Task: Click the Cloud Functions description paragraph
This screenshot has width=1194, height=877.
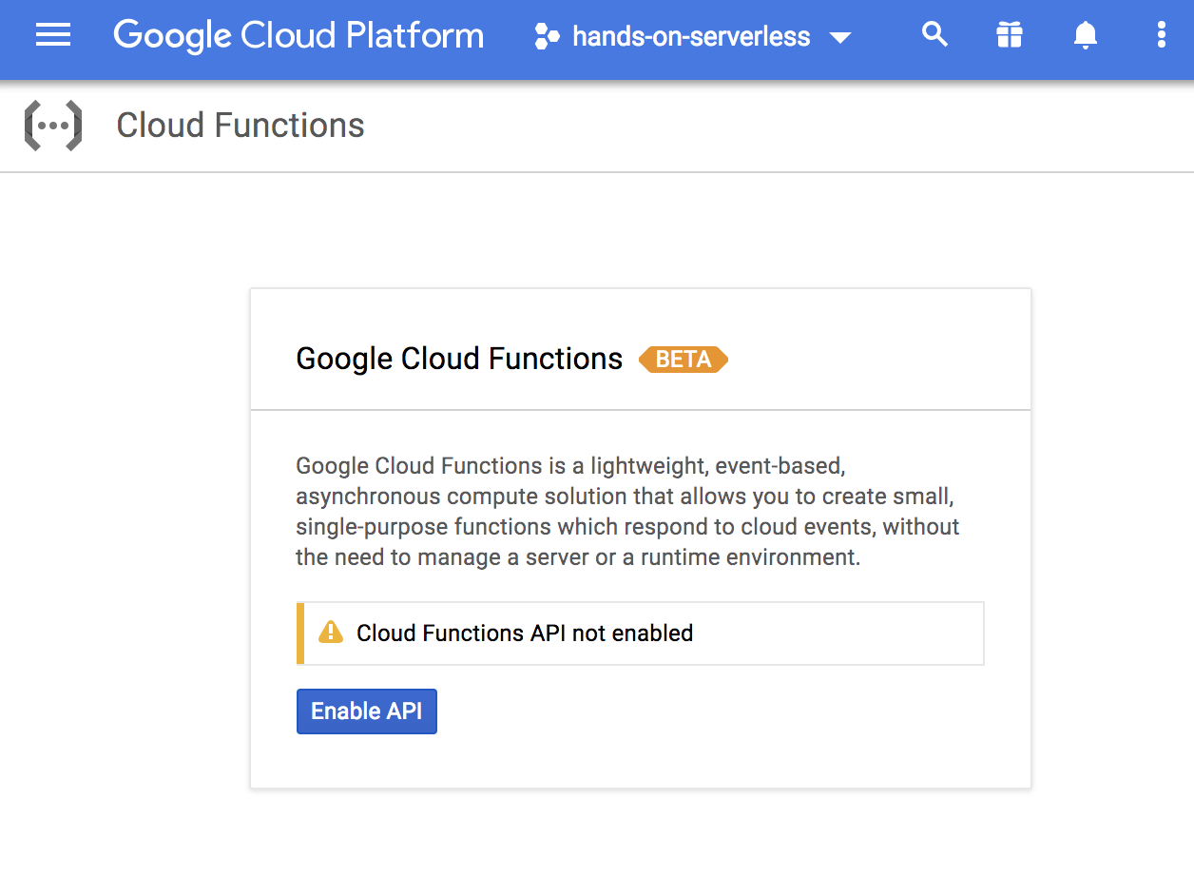Action: (x=627, y=512)
